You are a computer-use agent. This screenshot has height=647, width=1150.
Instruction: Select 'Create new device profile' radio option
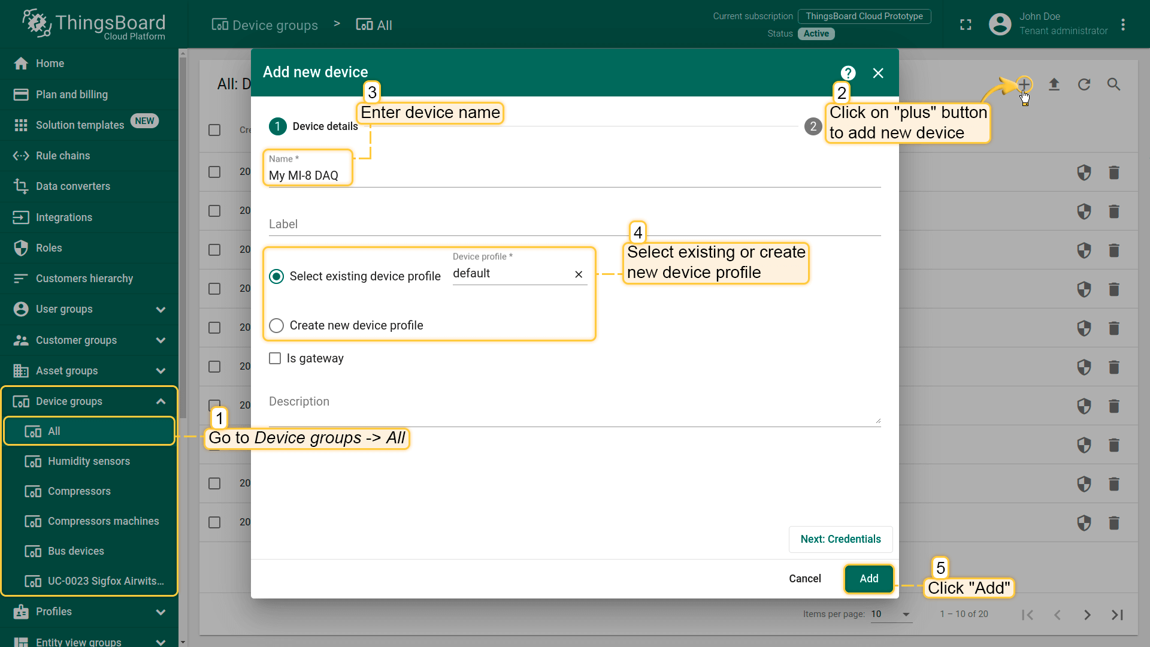(276, 325)
